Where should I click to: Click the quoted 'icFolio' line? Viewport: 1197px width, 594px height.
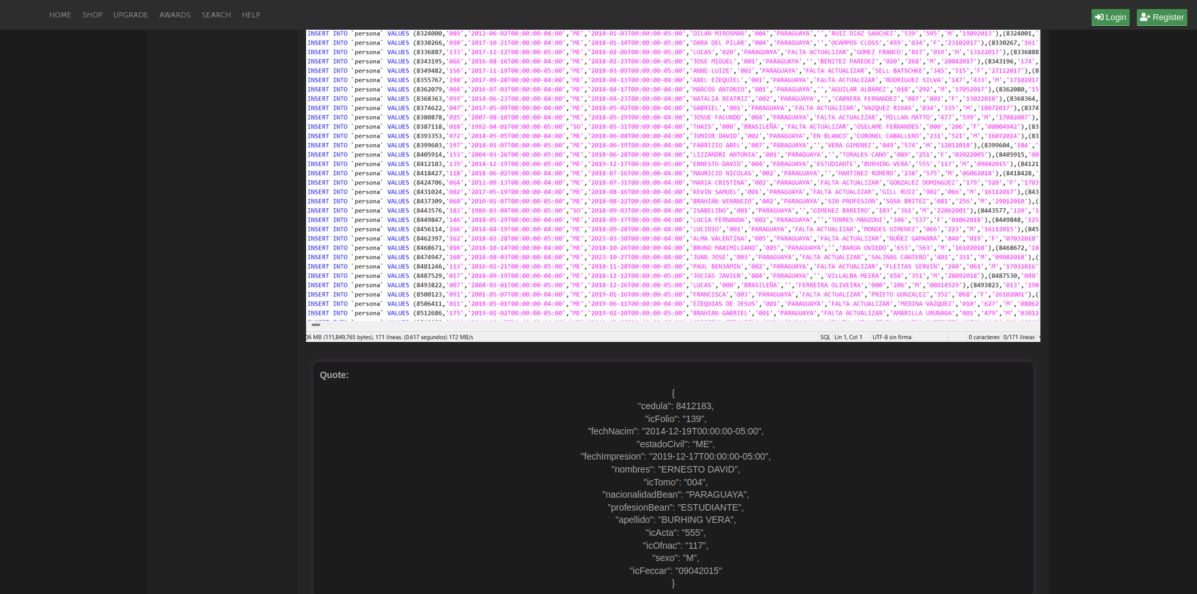coord(675,419)
